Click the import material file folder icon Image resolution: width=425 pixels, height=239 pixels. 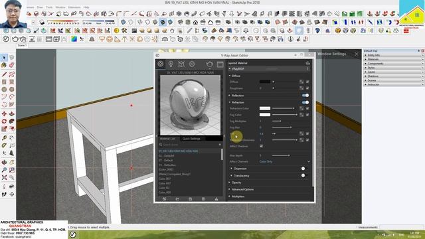click(x=177, y=199)
